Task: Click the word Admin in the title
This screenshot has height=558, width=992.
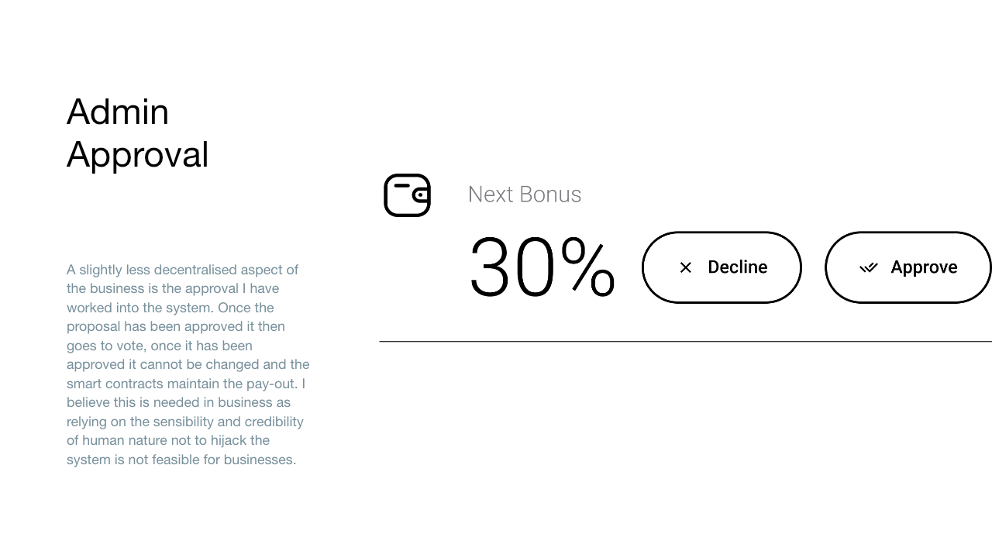Action: point(118,112)
